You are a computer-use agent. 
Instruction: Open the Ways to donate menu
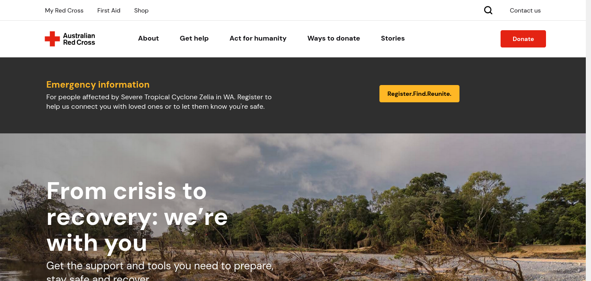coord(334,38)
